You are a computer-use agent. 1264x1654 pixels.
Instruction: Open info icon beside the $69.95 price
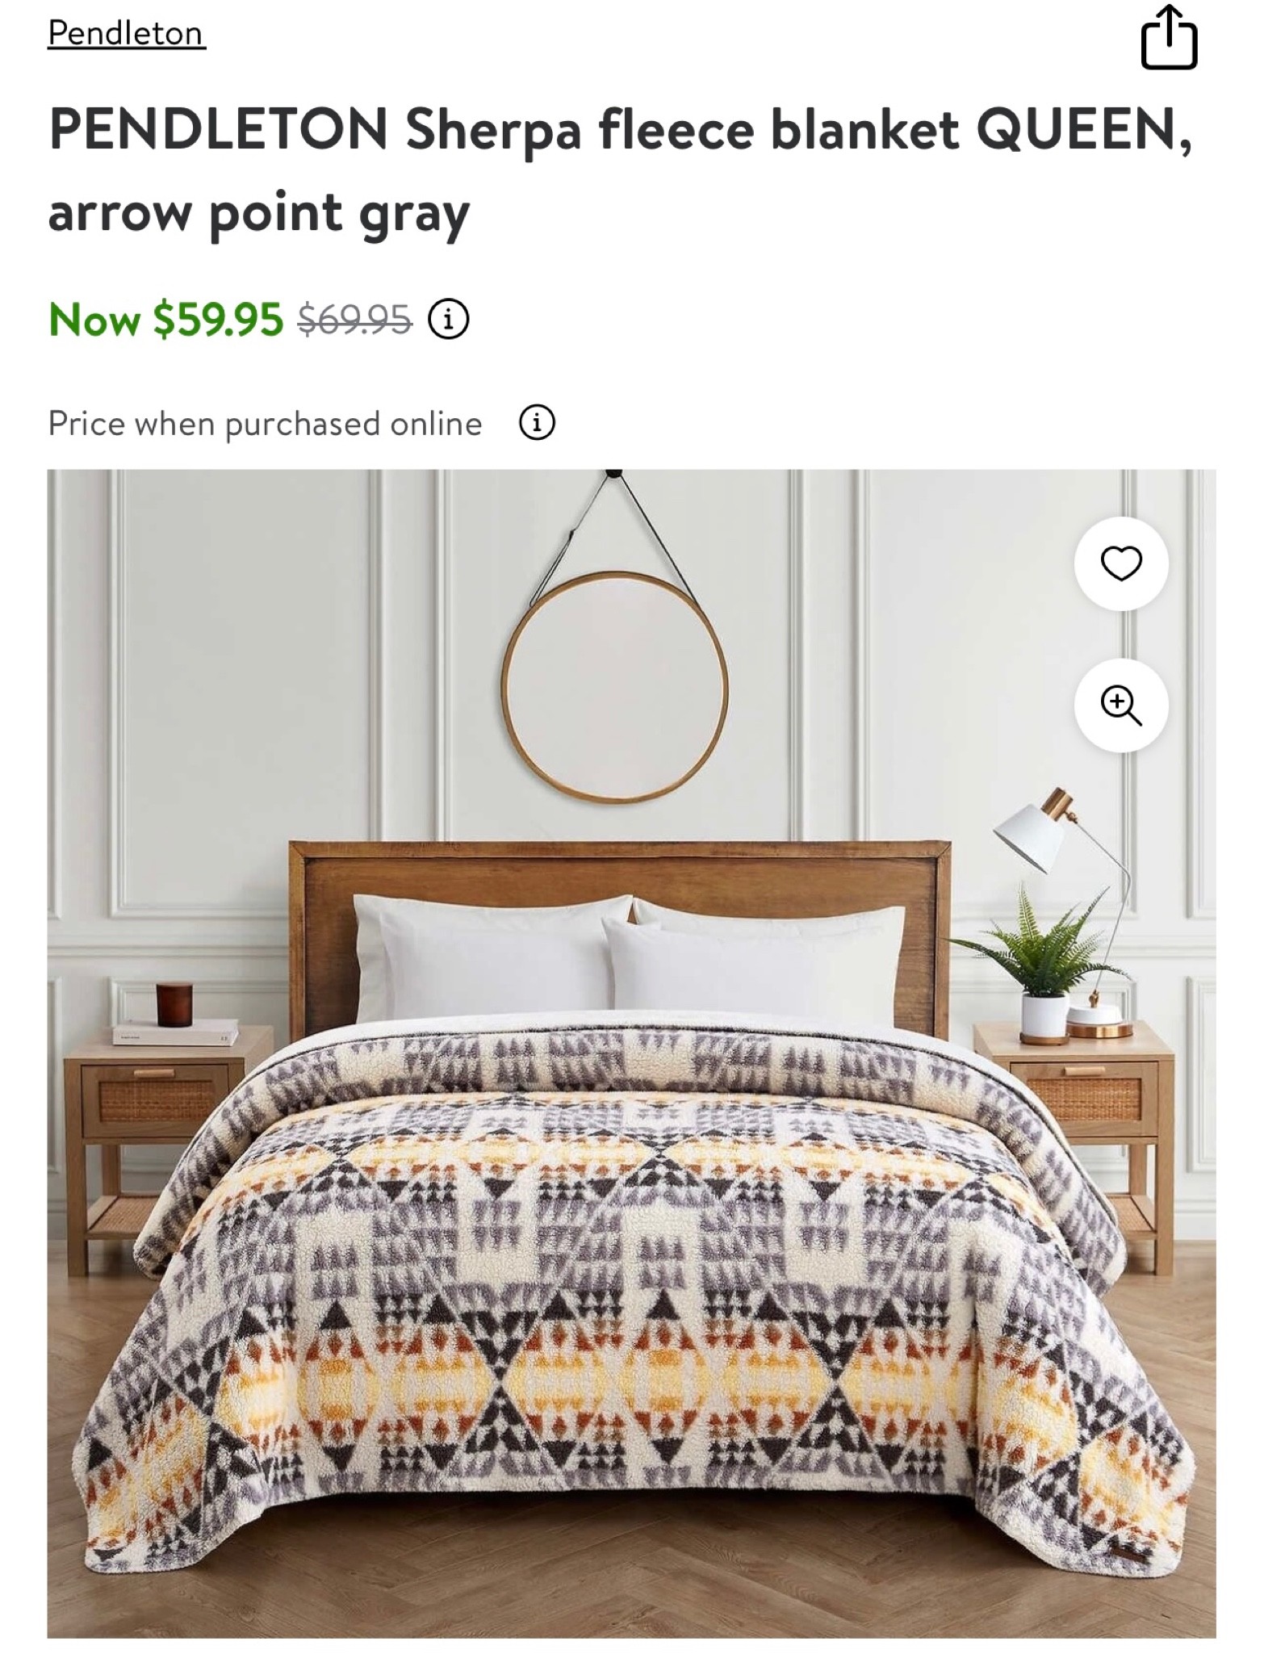coord(448,320)
